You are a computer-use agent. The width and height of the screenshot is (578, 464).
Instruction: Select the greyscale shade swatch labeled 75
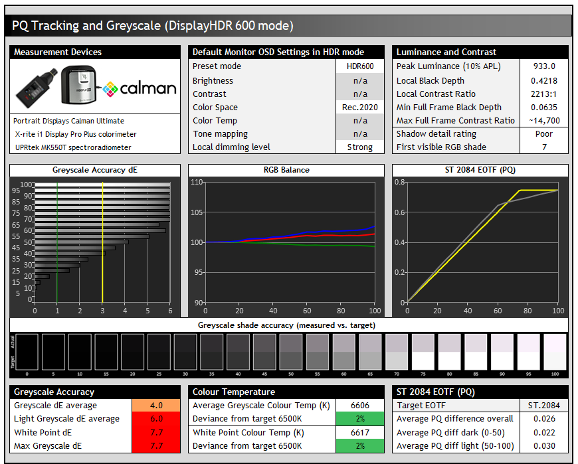click(x=423, y=351)
